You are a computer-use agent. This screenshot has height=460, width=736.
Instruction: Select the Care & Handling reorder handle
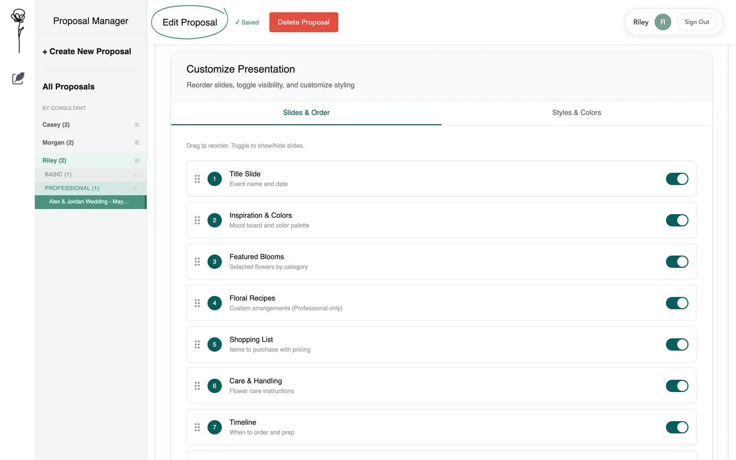197,386
